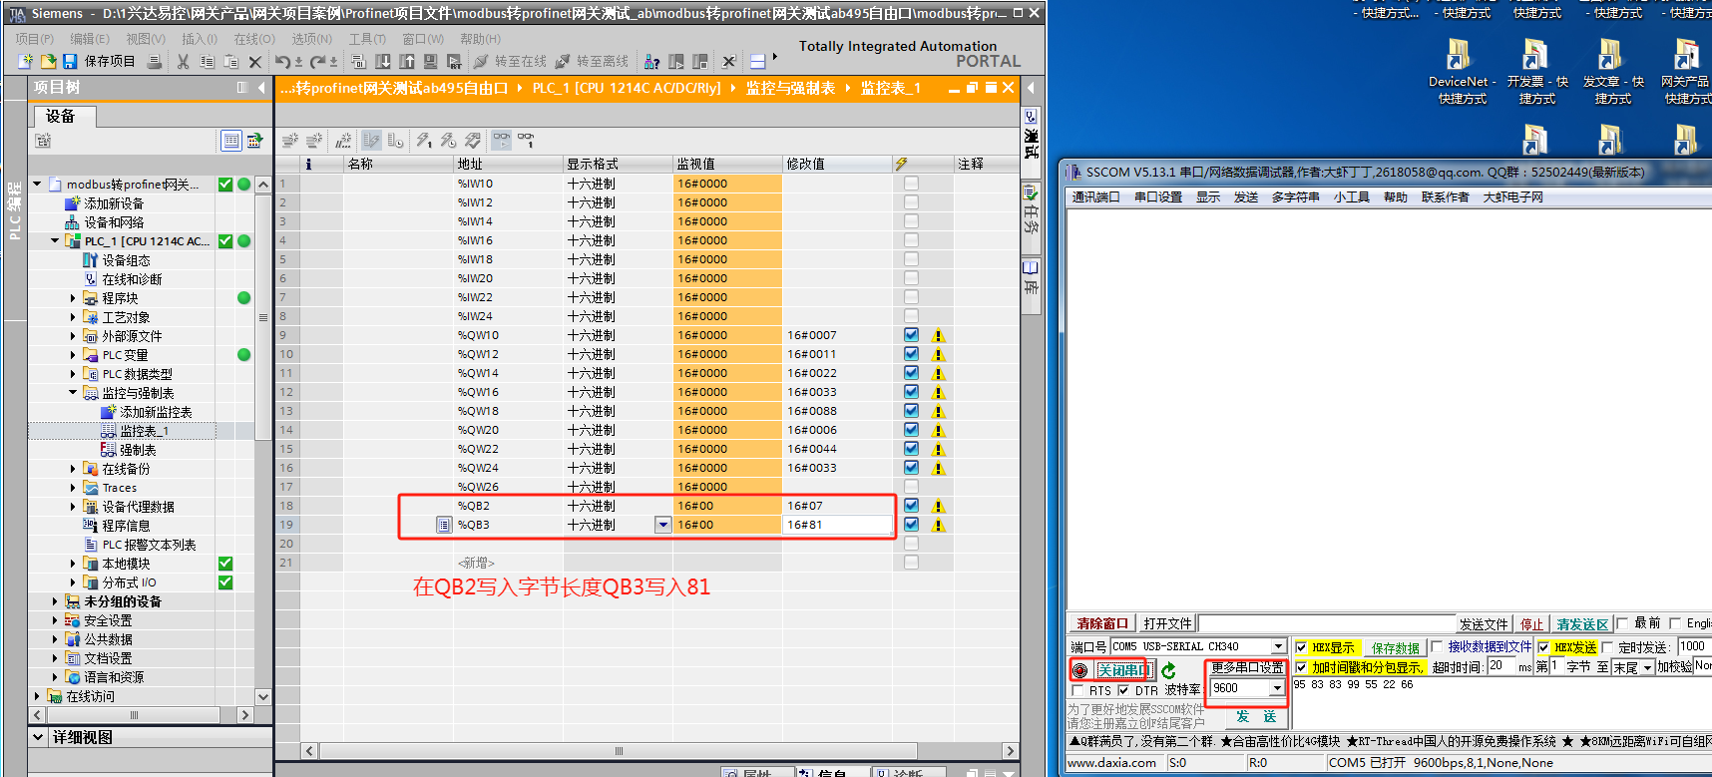Click the 关闭串口 button

click(x=1123, y=670)
